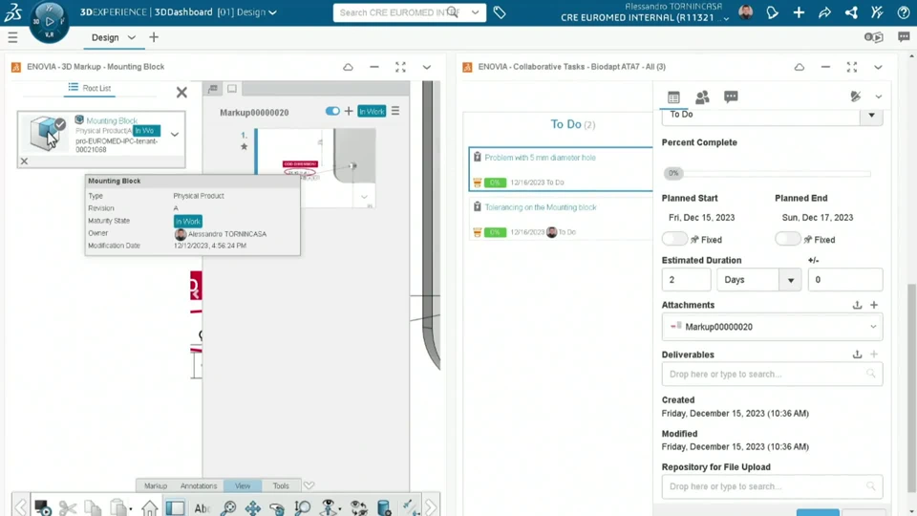Toggle Planned Start Fixed switch
The width and height of the screenshot is (917, 516).
(674, 239)
